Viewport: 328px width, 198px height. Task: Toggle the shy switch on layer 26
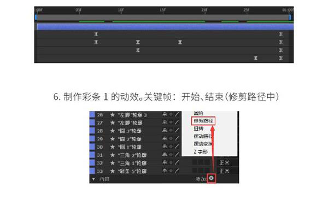[x=165, y=114]
